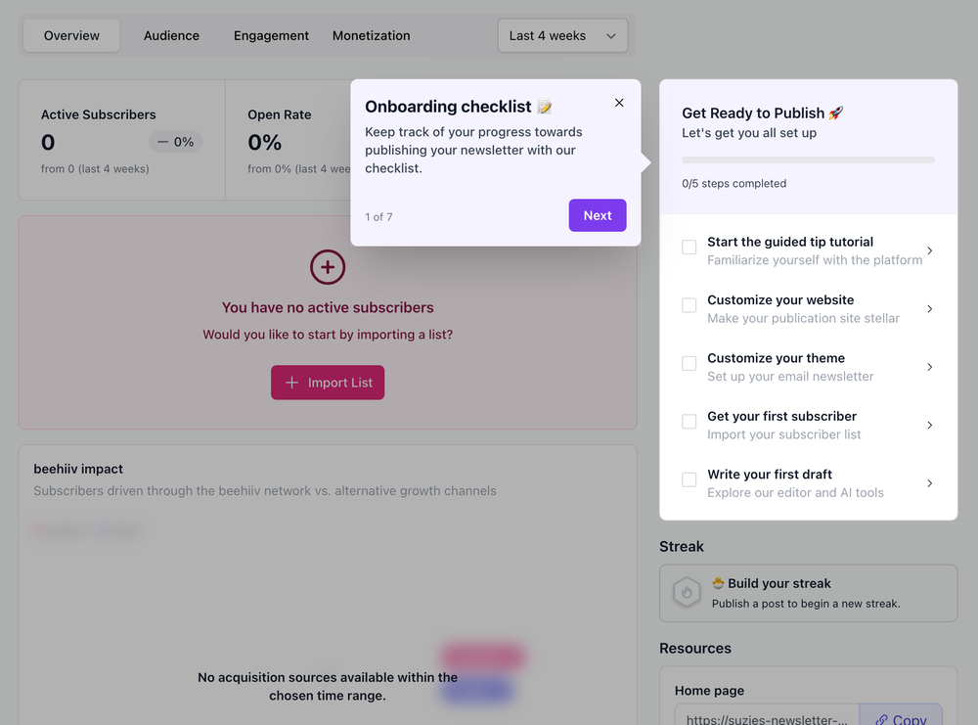Expand the "Write your first draft" step
Image resolution: width=978 pixels, height=725 pixels.
click(x=930, y=482)
